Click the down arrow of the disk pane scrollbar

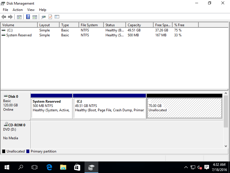point(226,146)
